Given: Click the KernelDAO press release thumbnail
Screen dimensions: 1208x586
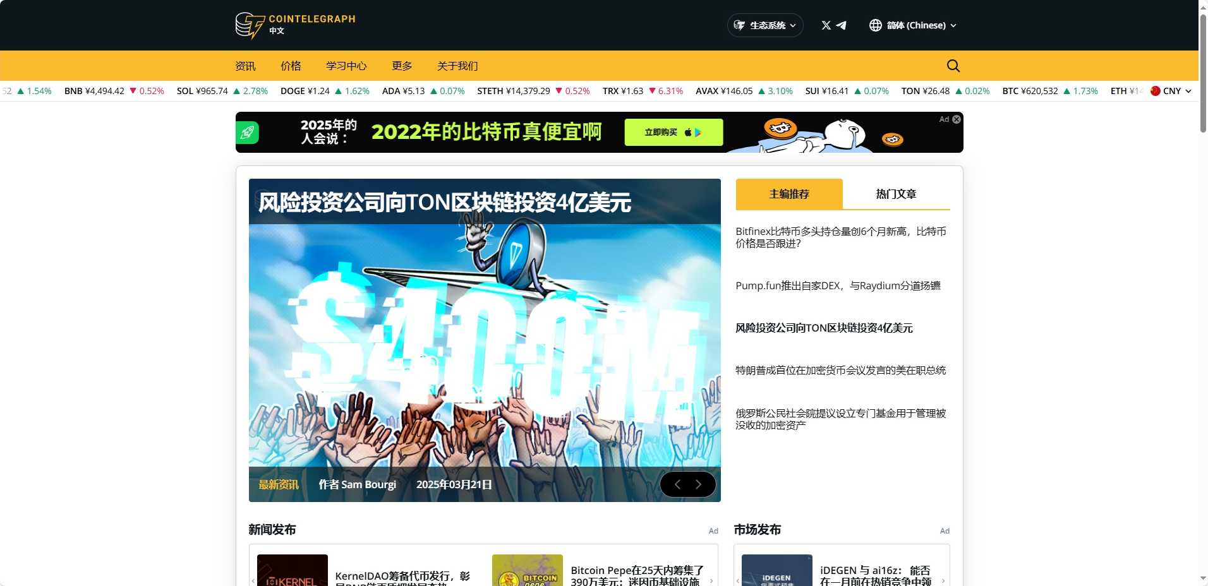Looking at the screenshot, I should click(x=293, y=571).
